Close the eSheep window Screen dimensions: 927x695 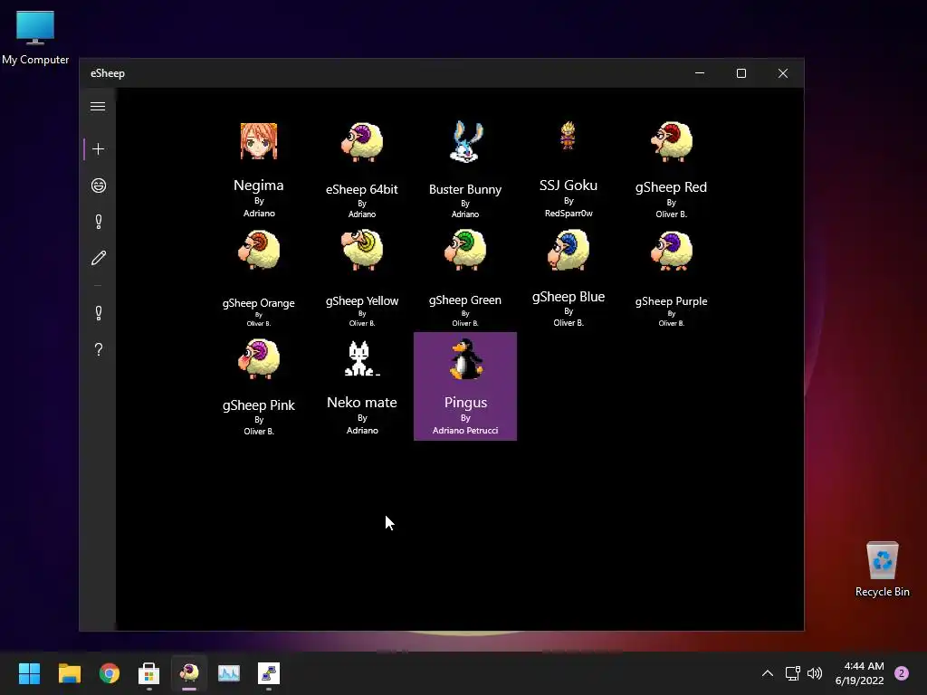coord(783,73)
